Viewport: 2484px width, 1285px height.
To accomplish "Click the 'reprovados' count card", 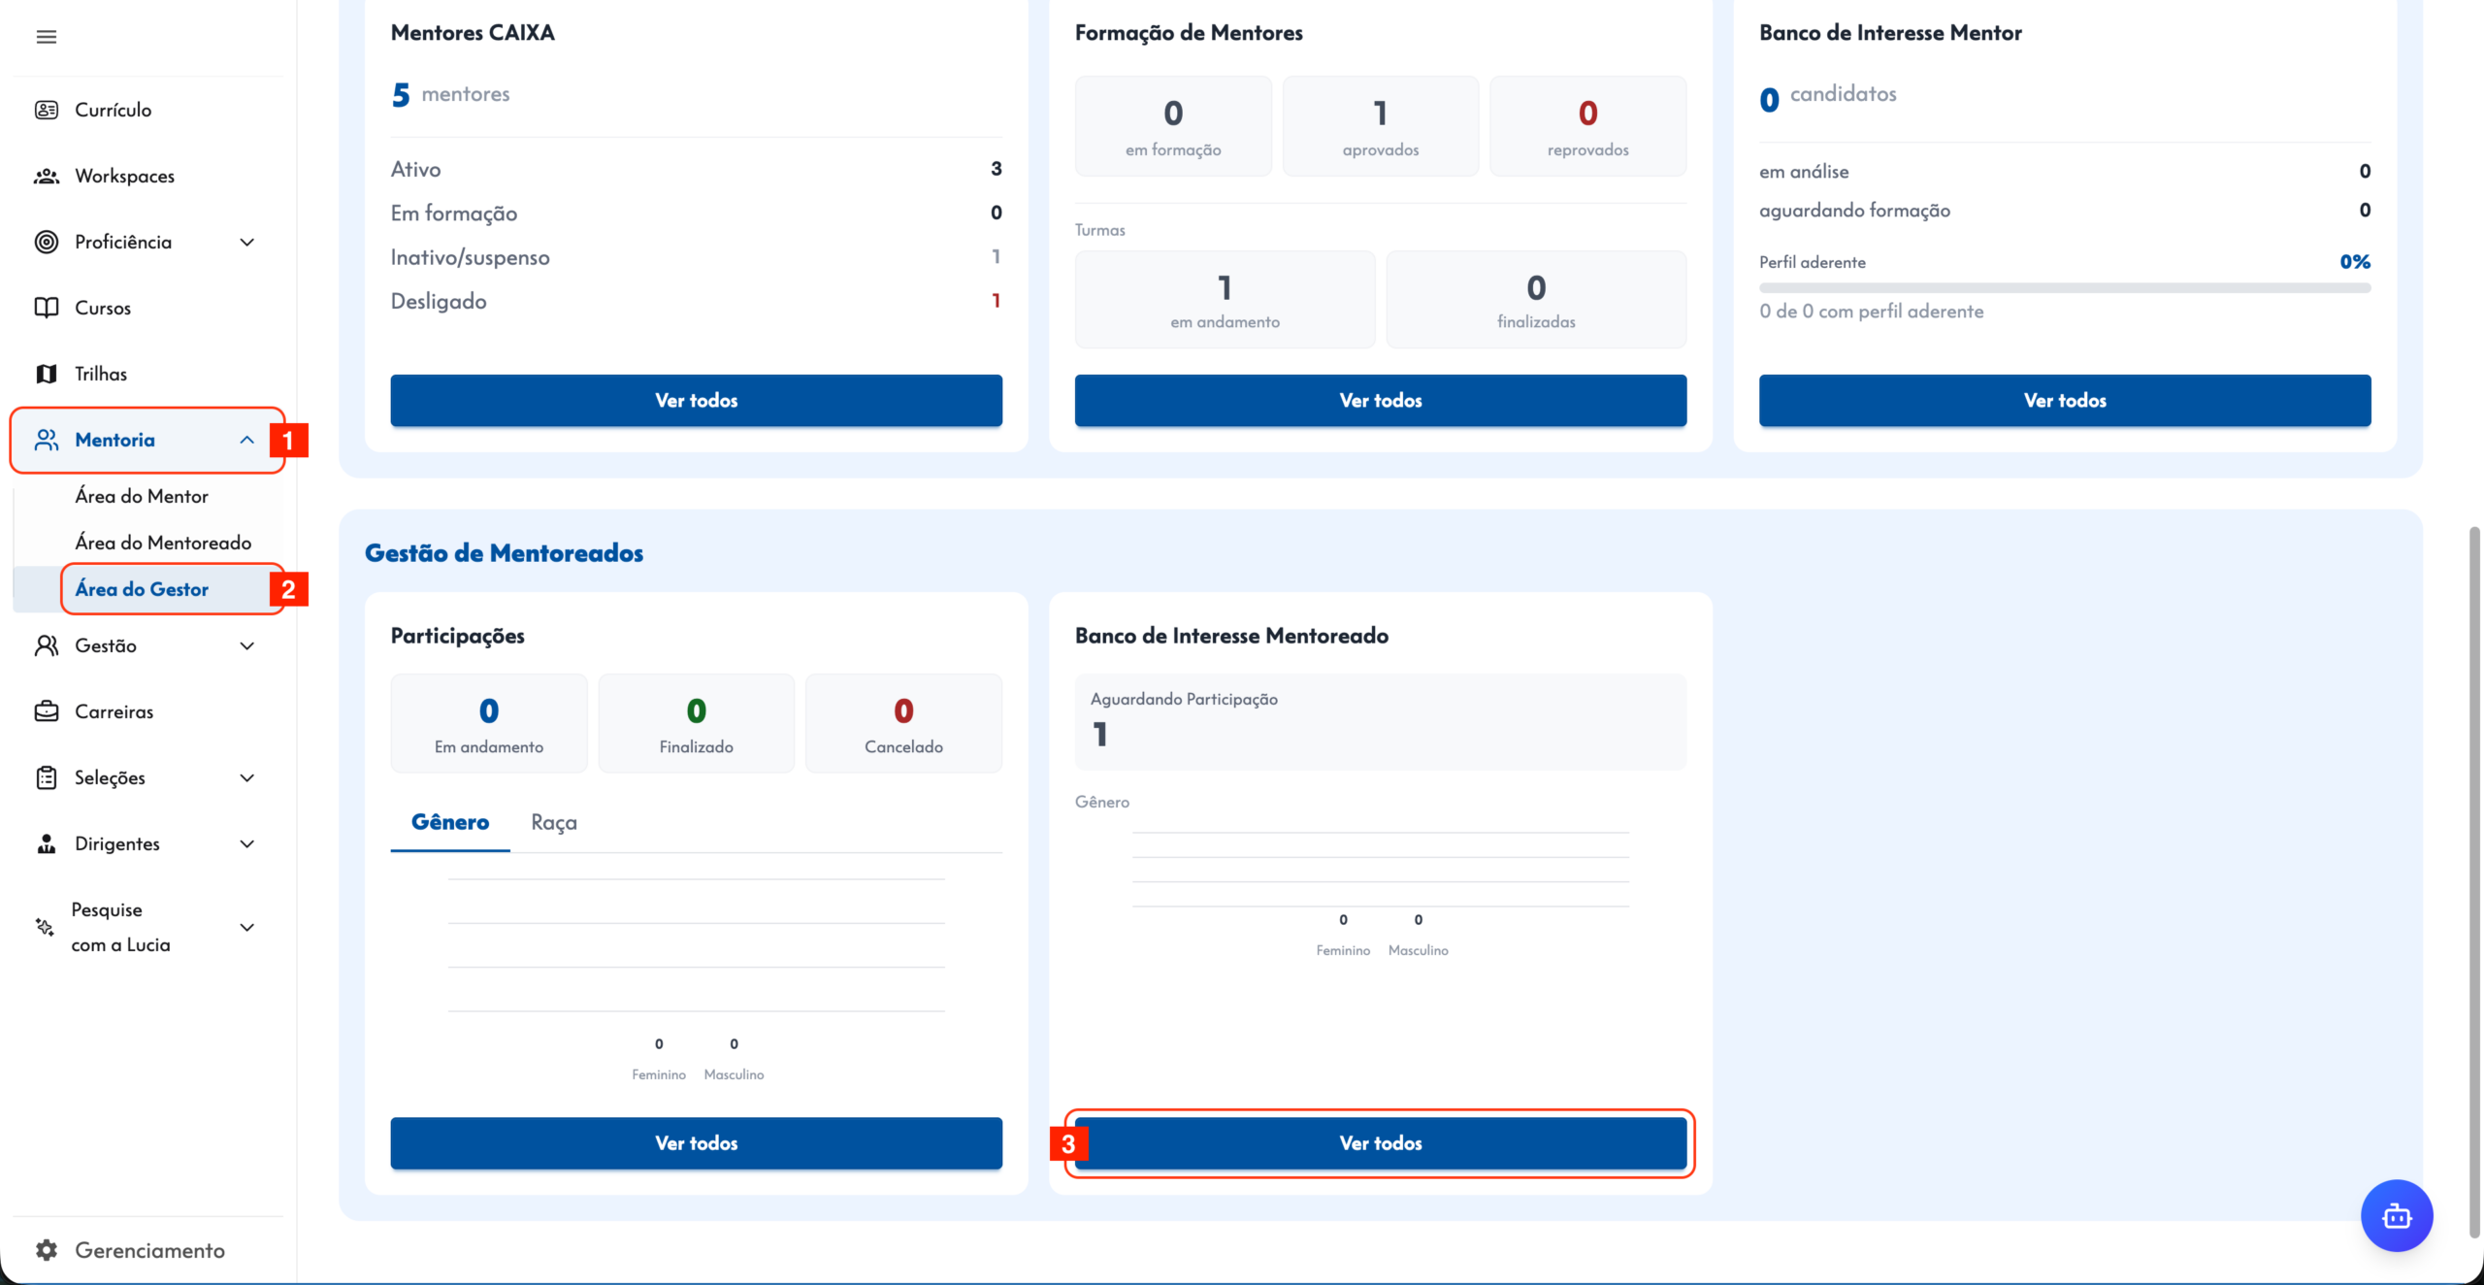I will click(x=1588, y=126).
